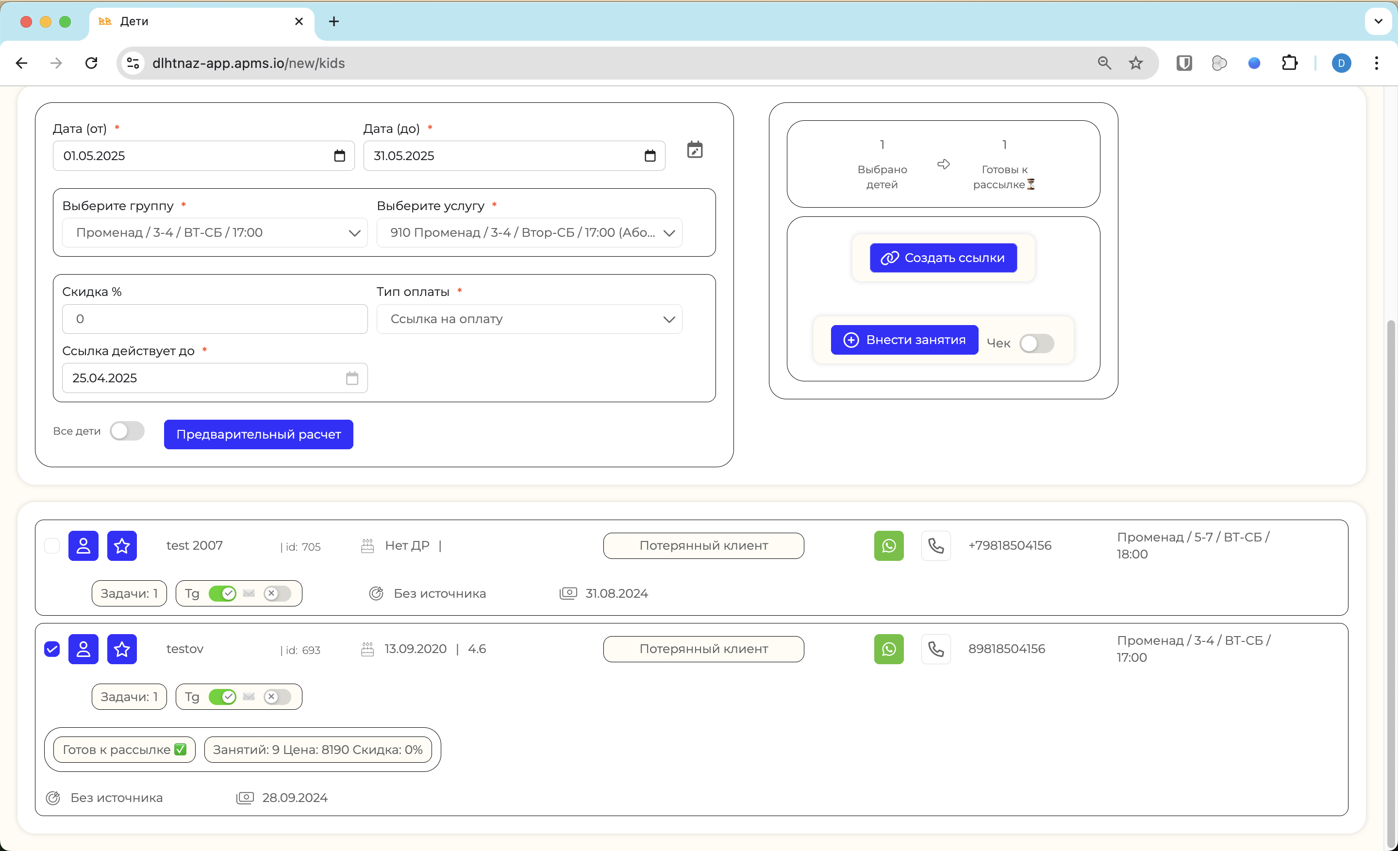Click Потерянный клиент status for test 2007
Screen dimensions: 1398x851
coord(703,545)
